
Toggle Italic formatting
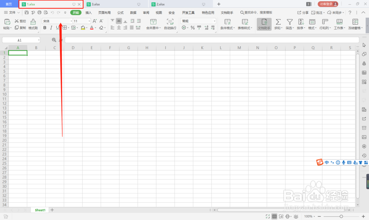pyautogui.click(x=51, y=28)
